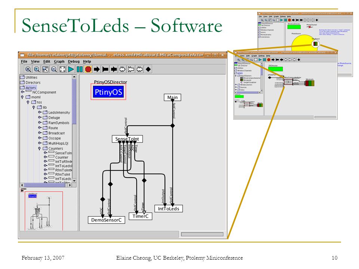The width and height of the screenshot is (359, 269).
Task: Click the Zoom Fit toolbar icon
Action: pos(45,69)
